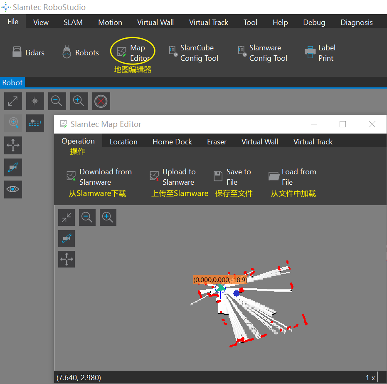Toggle the eye visibility icon
Image resolution: width=387 pixels, height=384 pixels.
tap(13, 189)
